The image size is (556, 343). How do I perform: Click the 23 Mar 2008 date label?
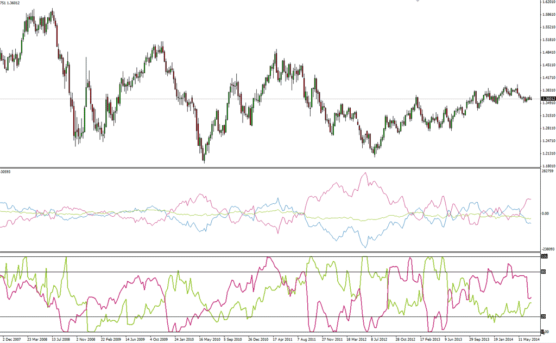37,339
